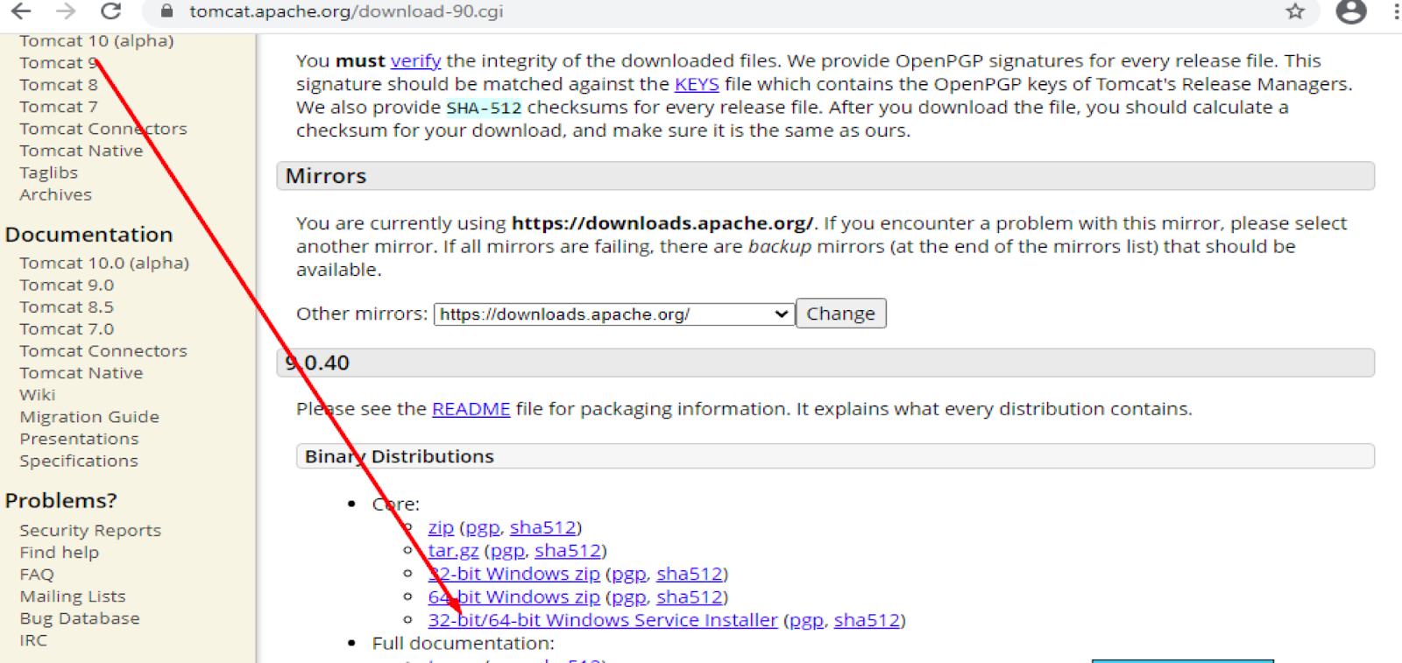Download 32-bit/64-bit Windows Service Installer
1402x663 pixels.
[x=603, y=620]
